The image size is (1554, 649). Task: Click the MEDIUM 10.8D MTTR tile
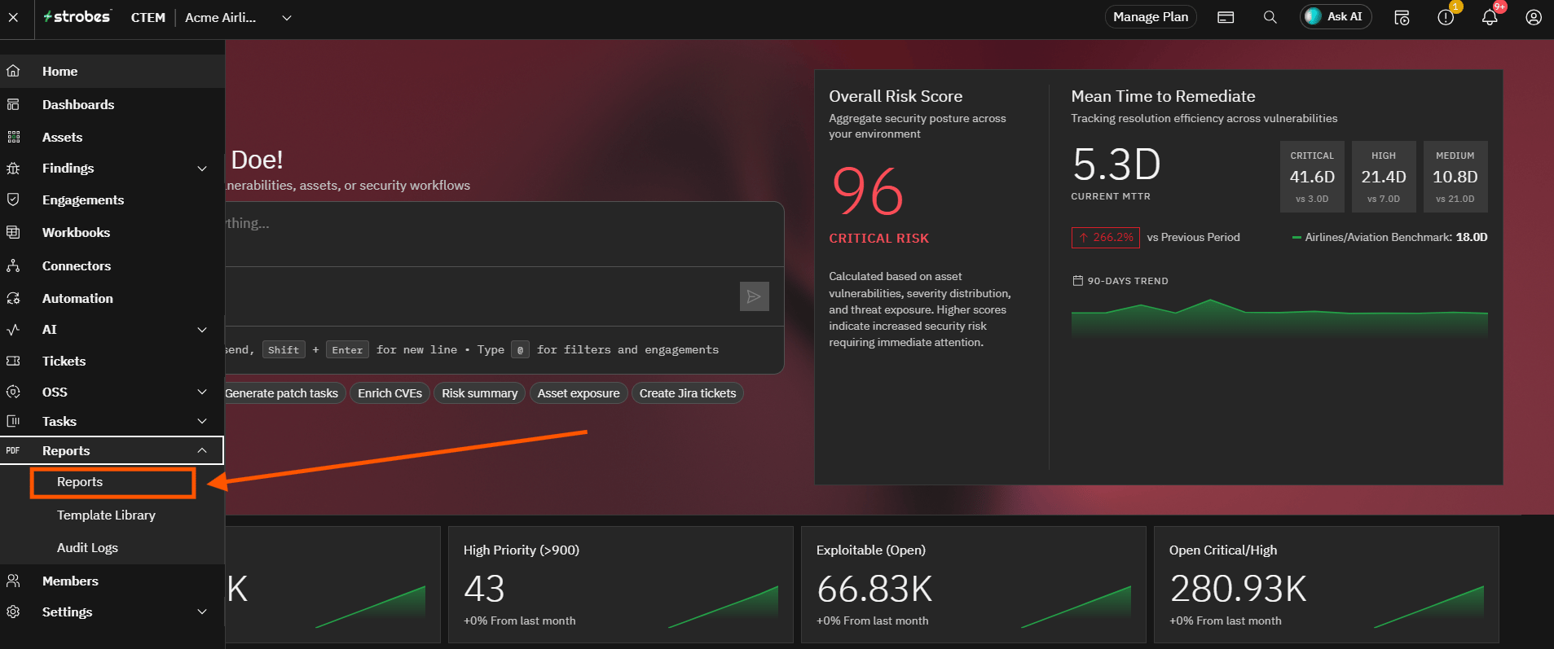[x=1455, y=177]
